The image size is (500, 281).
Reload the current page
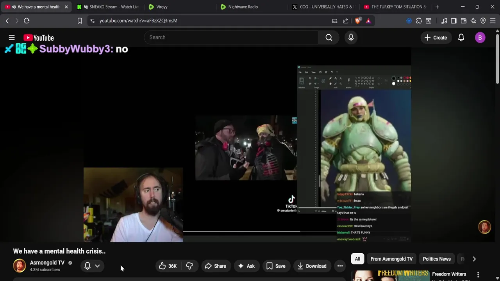click(x=27, y=21)
